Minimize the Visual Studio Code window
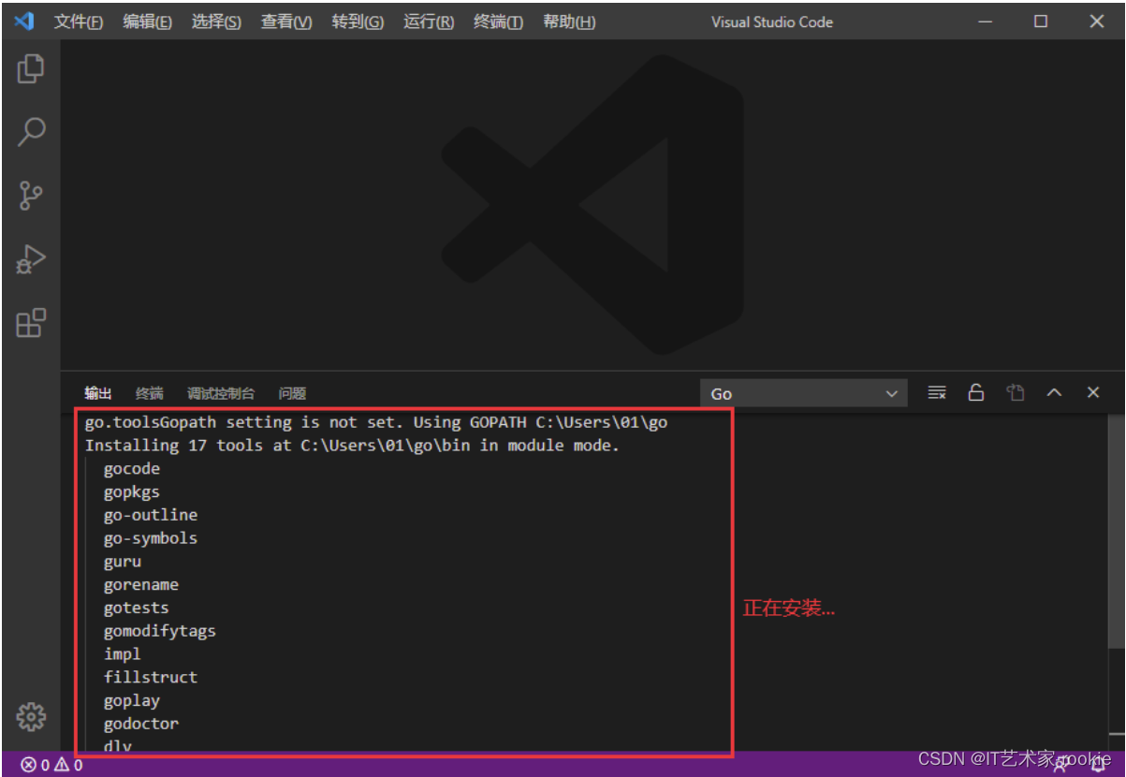The image size is (1126, 777). point(985,22)
